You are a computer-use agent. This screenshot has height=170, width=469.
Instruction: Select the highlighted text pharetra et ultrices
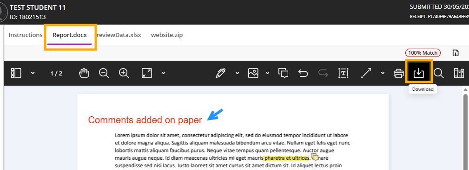click(286, 158)
